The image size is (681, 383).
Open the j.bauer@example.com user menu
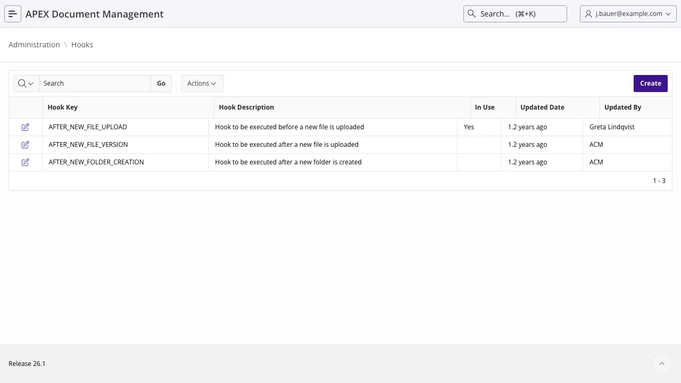(x=628, y=14)
